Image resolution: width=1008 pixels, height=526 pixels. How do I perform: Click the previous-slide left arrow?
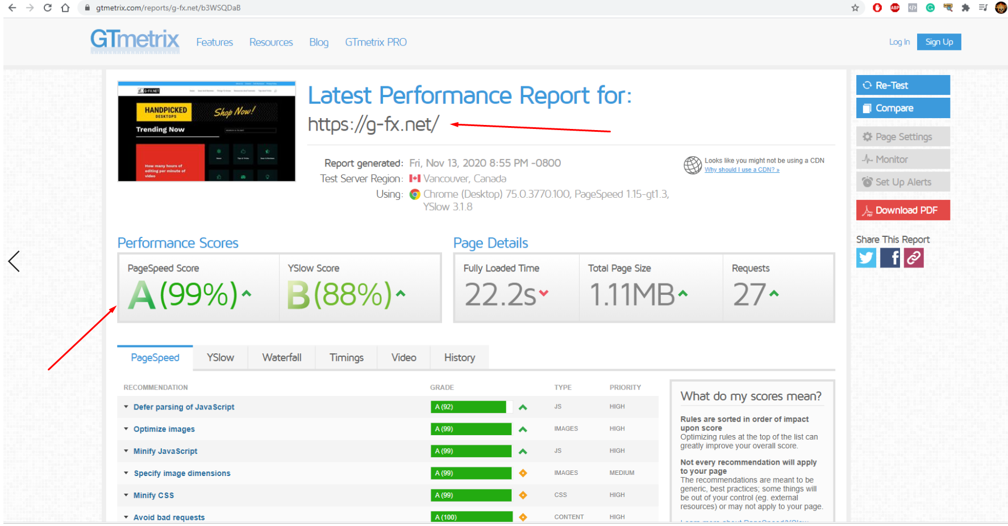14,261
